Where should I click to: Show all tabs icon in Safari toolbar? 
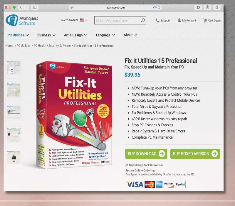click(217, 7)
